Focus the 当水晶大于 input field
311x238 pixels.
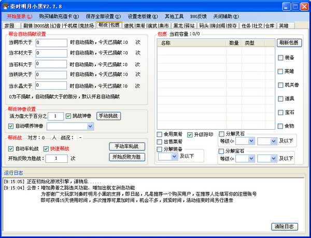point(51,86)
